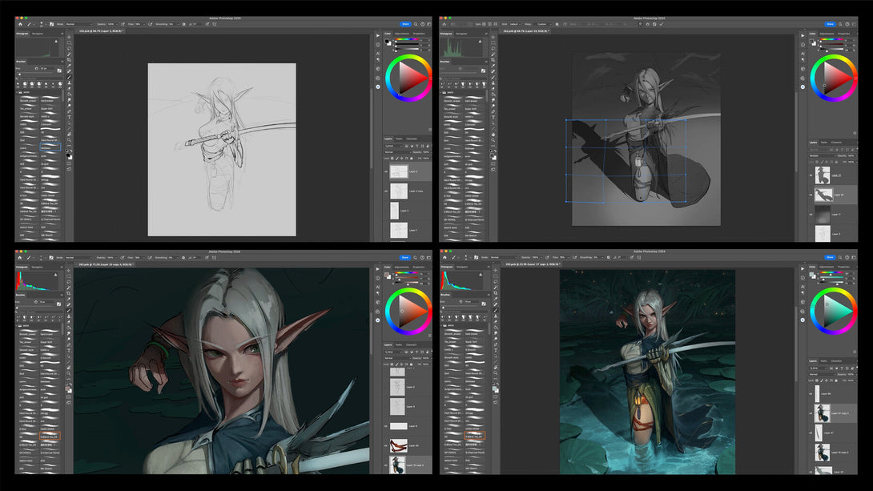Hide selected layer via eye in top-right window
873x491 pixels.
click(x=811, y=195)
